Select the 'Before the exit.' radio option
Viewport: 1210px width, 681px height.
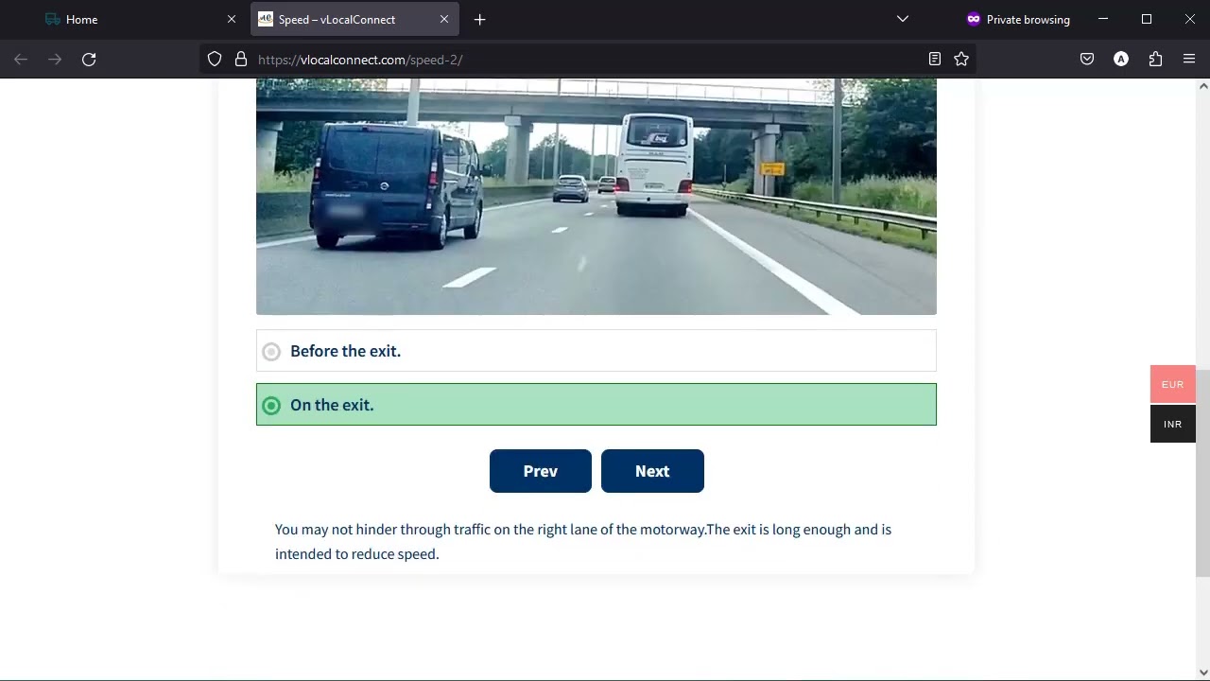point(596,351)
